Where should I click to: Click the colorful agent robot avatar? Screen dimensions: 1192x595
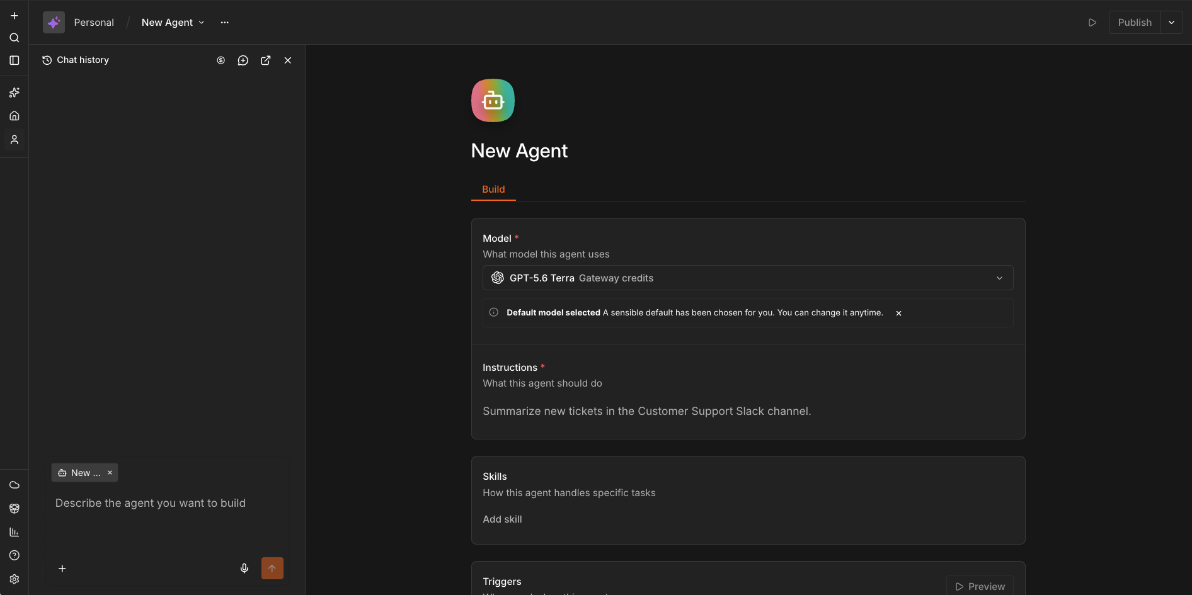tap(493, 101)
